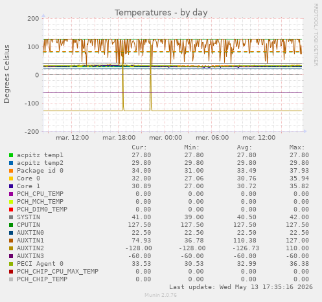Click the 'mar. 18:00' time axis label
Screen dimensions: 322x302
pyautogui.click(x=119, y=138)
